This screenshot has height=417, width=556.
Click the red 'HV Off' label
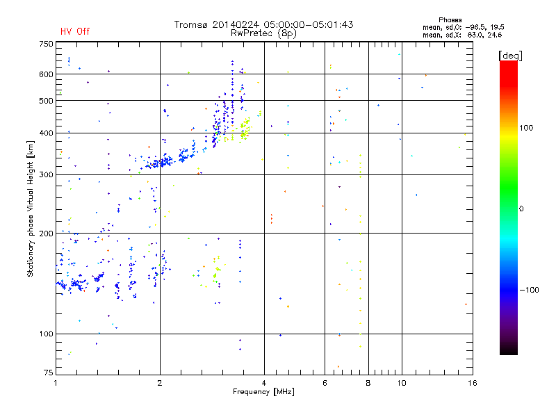tap(75, 31)
